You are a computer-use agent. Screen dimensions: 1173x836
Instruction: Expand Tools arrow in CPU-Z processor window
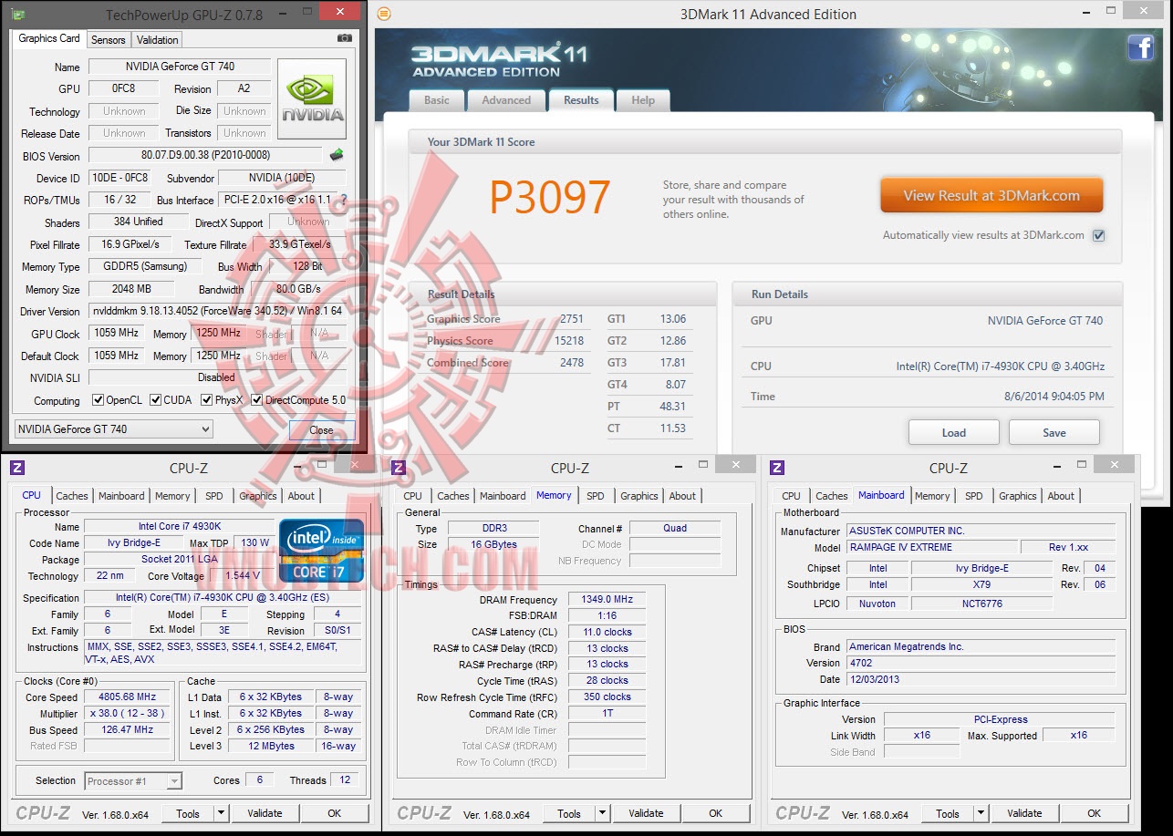(x=221, y=813)
